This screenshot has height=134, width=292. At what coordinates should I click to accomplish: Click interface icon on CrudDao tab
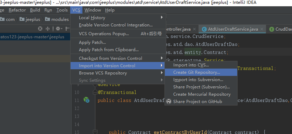click(x=272, y=29)
